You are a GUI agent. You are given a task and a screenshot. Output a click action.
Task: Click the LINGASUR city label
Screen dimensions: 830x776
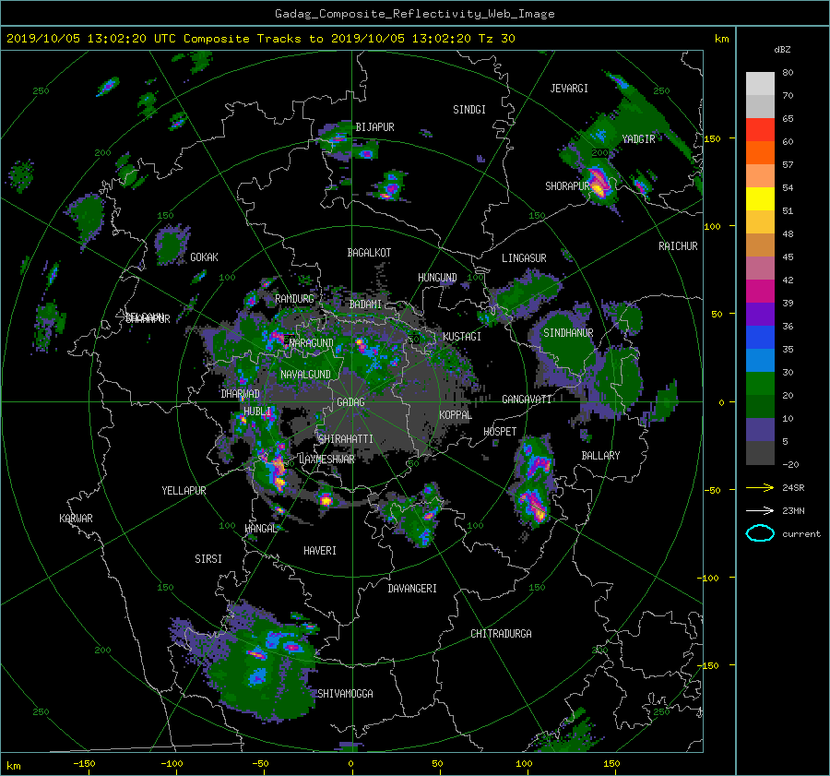click(x=524, y=258)
